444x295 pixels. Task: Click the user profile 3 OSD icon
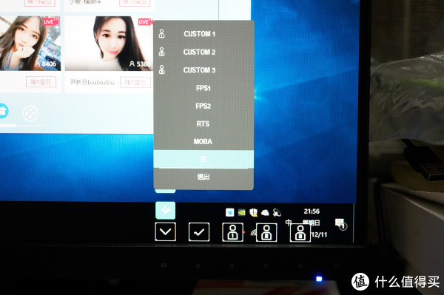(x=300, y=232)
